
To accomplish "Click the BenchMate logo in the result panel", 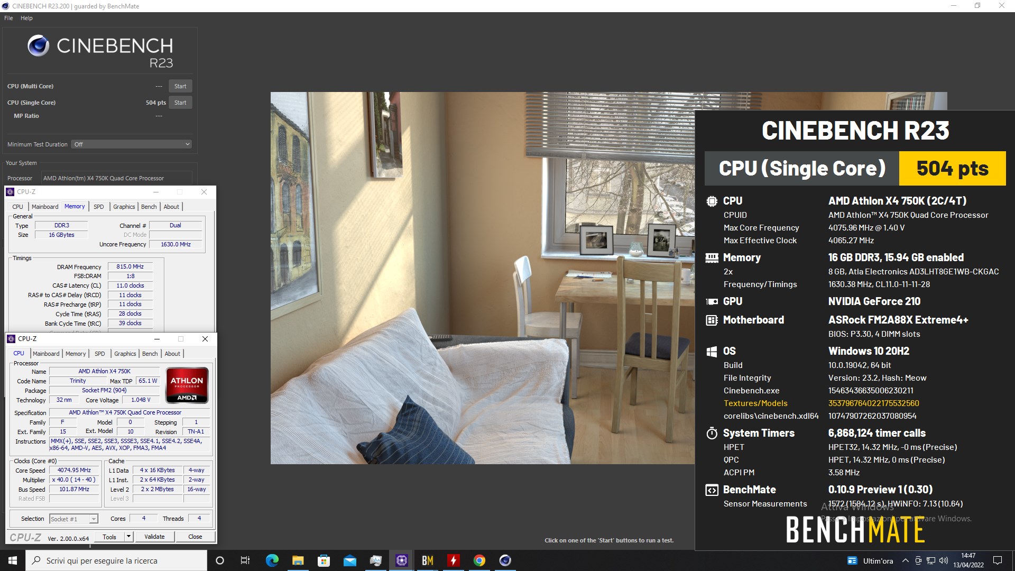I will coord(855,530).
